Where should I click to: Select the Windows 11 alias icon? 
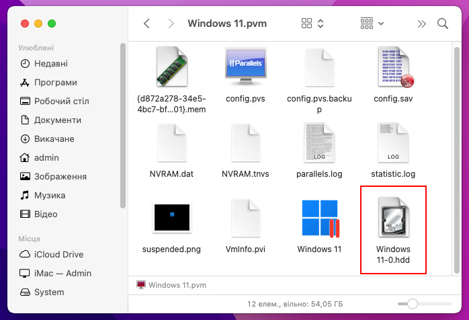(x=320, y=218)
